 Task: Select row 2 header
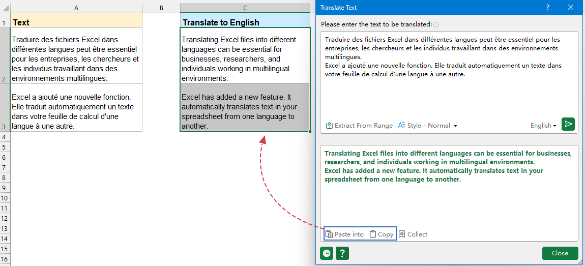tap(5, 55)
